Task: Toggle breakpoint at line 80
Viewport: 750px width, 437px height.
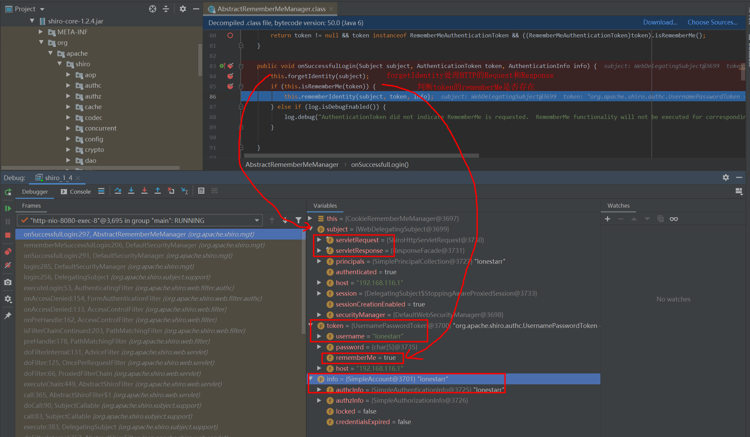Action: (x=230, y=35)
